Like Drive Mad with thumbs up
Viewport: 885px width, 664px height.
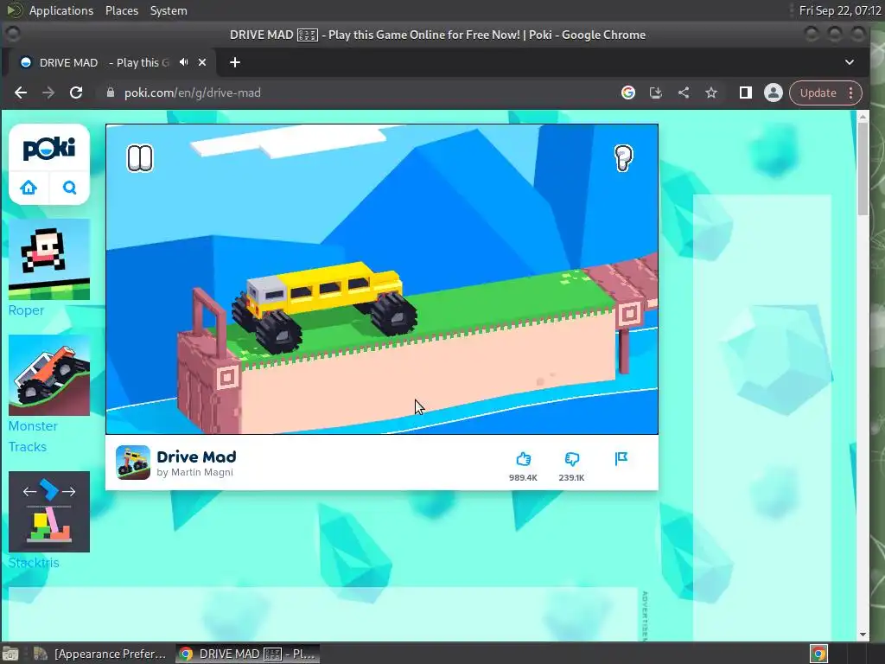pyautogui.click(x=523, y=459)
